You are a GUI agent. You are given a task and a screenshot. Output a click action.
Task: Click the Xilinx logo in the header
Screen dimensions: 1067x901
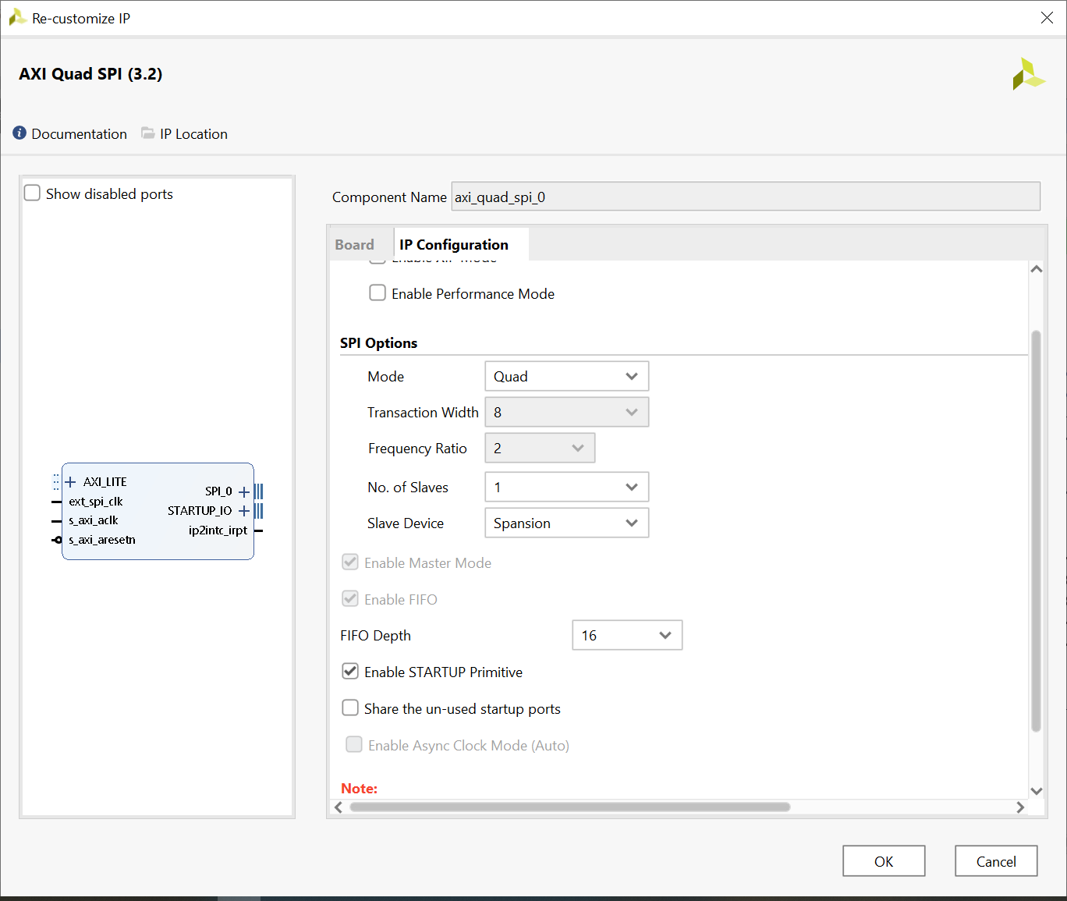point(1029,74)
